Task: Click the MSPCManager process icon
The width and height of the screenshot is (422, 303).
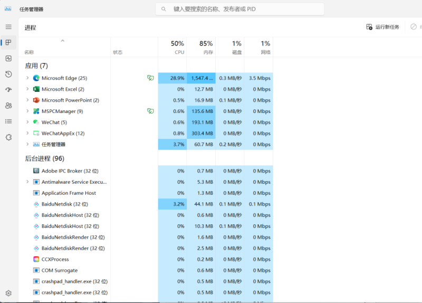Action: click(36, 111)
